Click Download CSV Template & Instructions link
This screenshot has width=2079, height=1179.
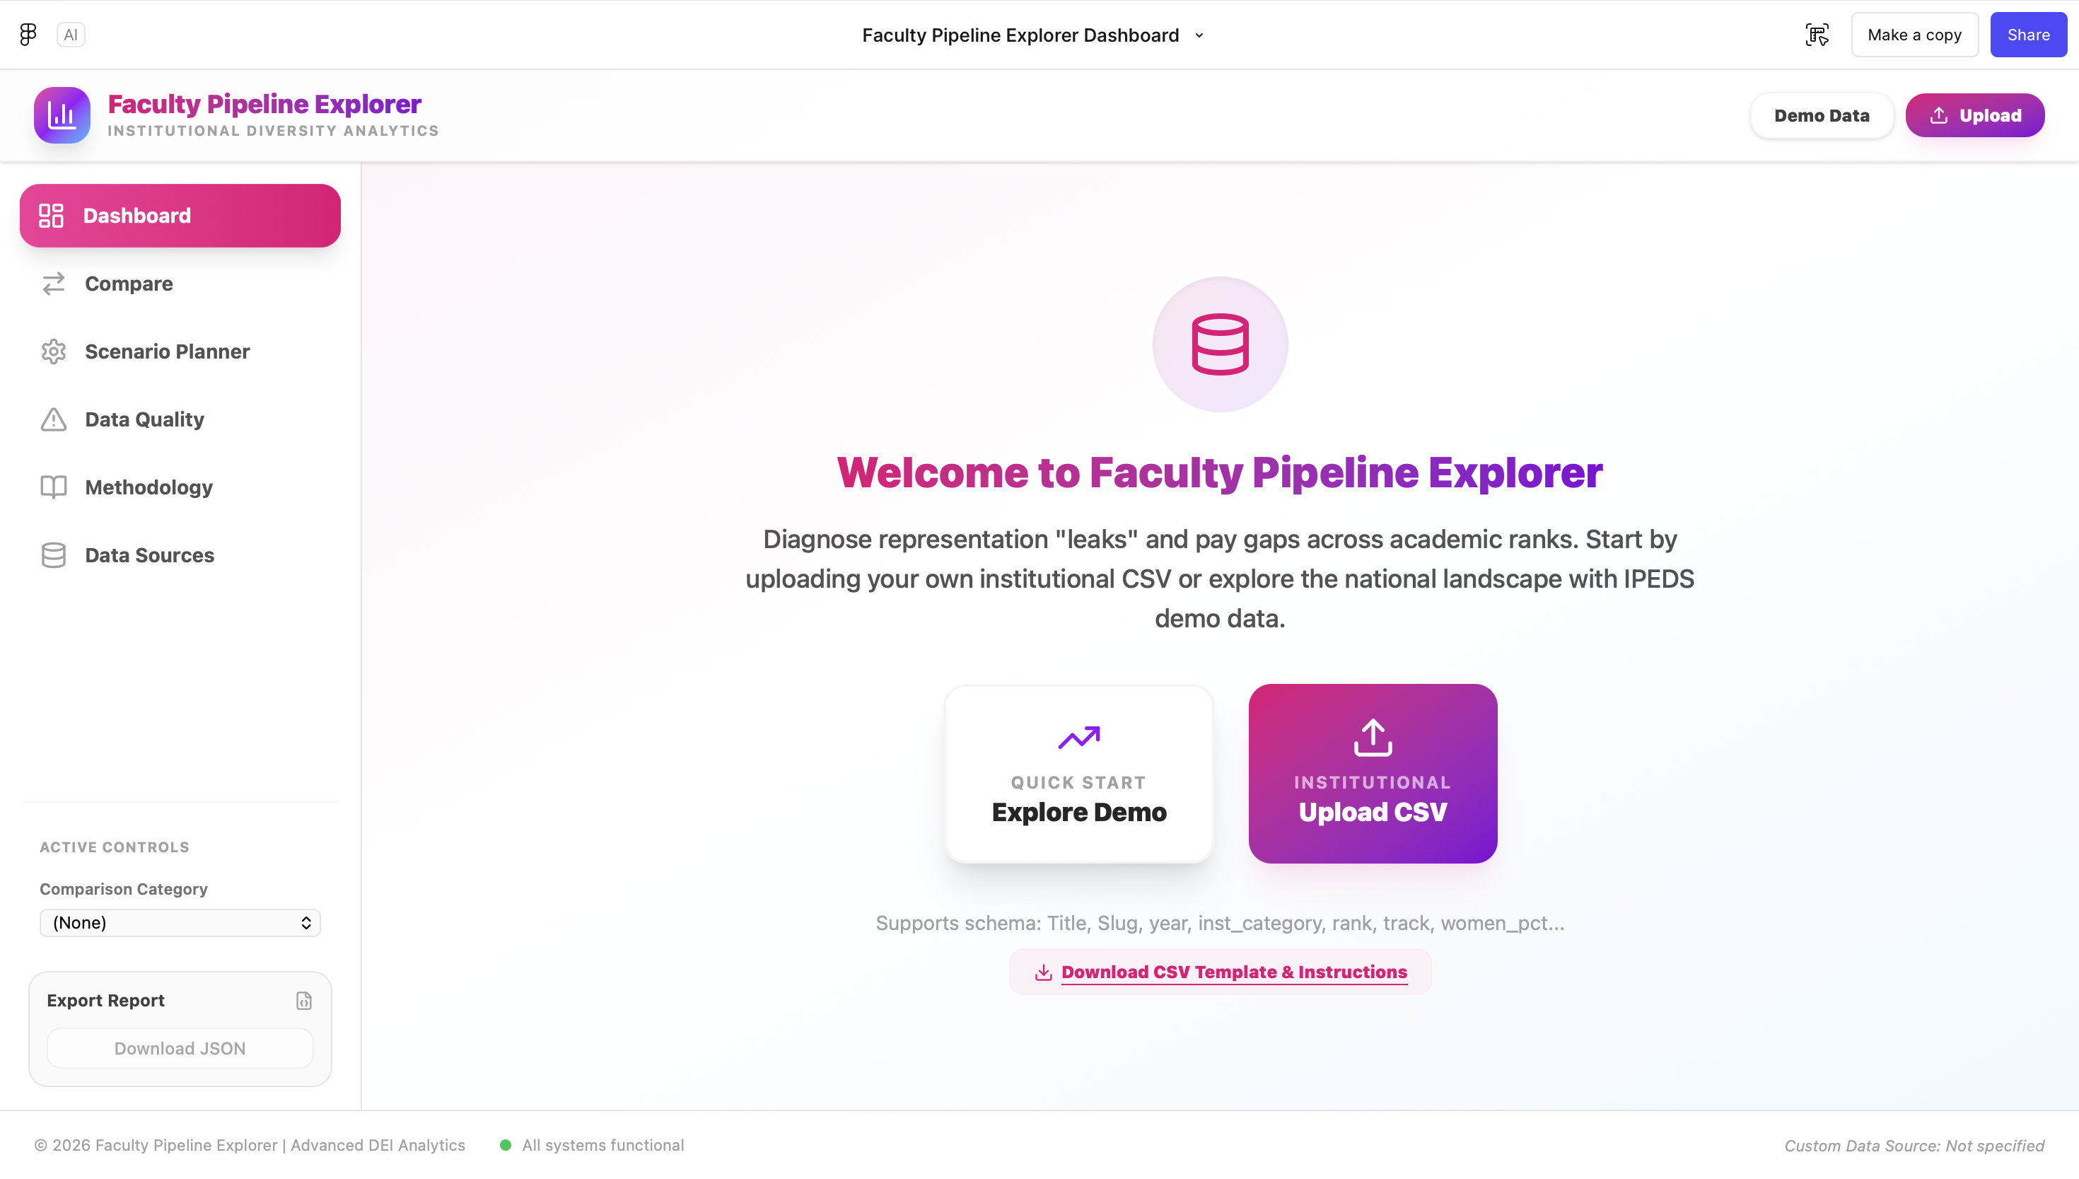[x=1233, y=972]
